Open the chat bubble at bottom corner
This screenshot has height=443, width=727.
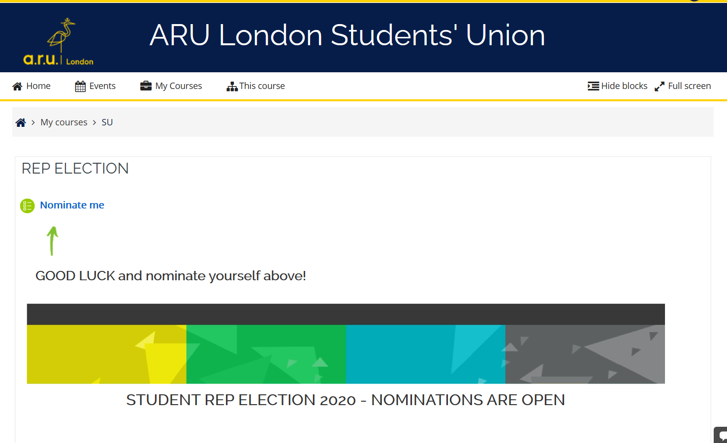(722, 436)
